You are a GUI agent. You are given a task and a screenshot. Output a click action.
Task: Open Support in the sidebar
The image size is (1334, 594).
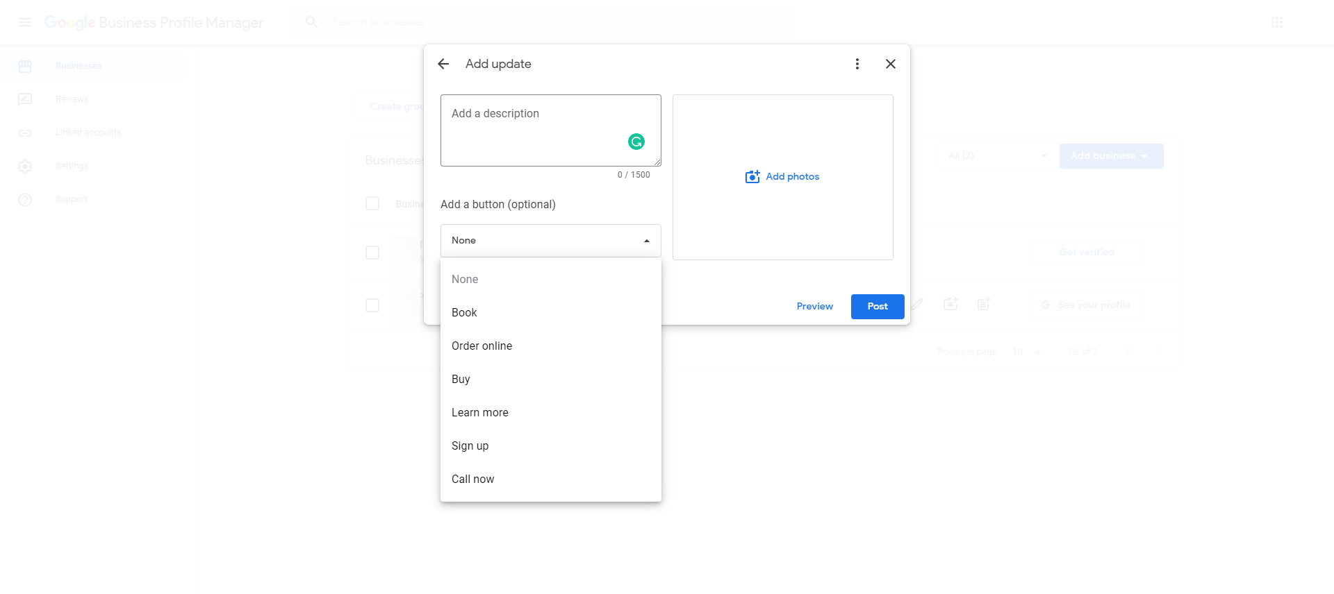point(71,199)
